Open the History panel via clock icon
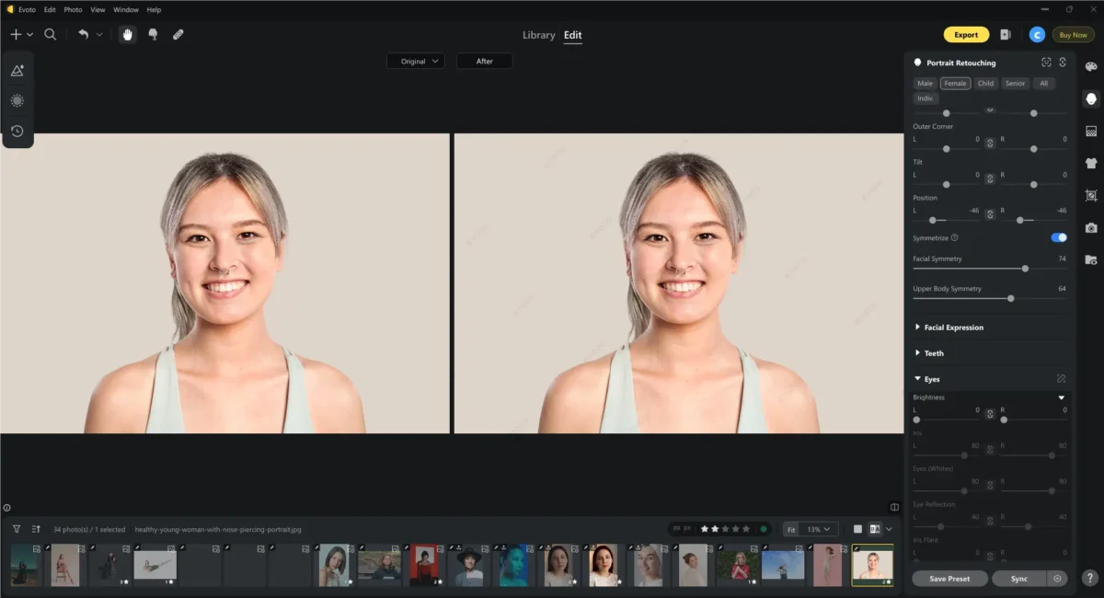Image resolution: width=1104 pixels, height=598 pixels. coord(17,131)
